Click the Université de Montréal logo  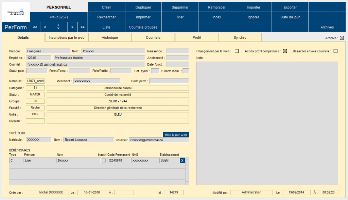click(x=16, y=12)
